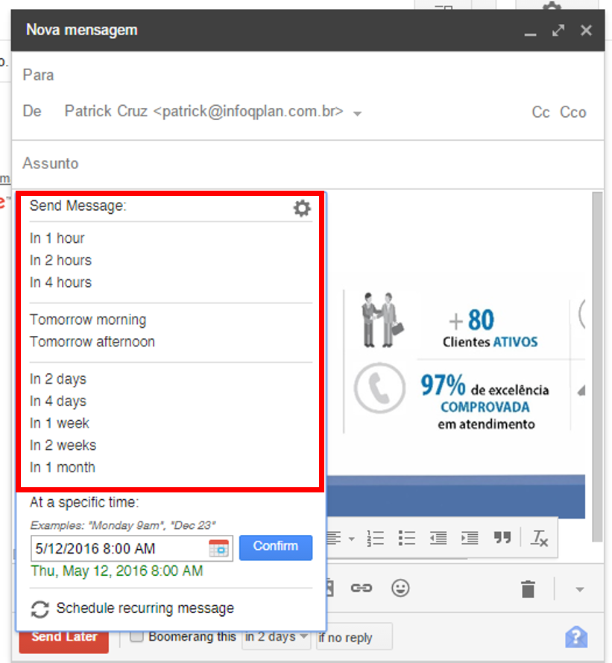Choose 'In 4 days' send option
Image resolution: width=612 pixels, height=663 pixels.
point(58,401)
